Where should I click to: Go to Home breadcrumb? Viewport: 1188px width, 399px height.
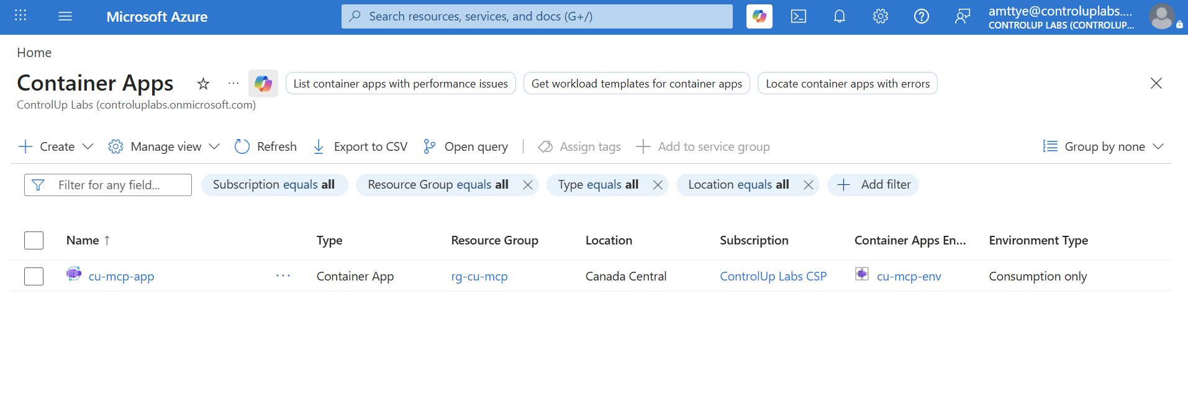pyautogui.click(x=34, y=53)
